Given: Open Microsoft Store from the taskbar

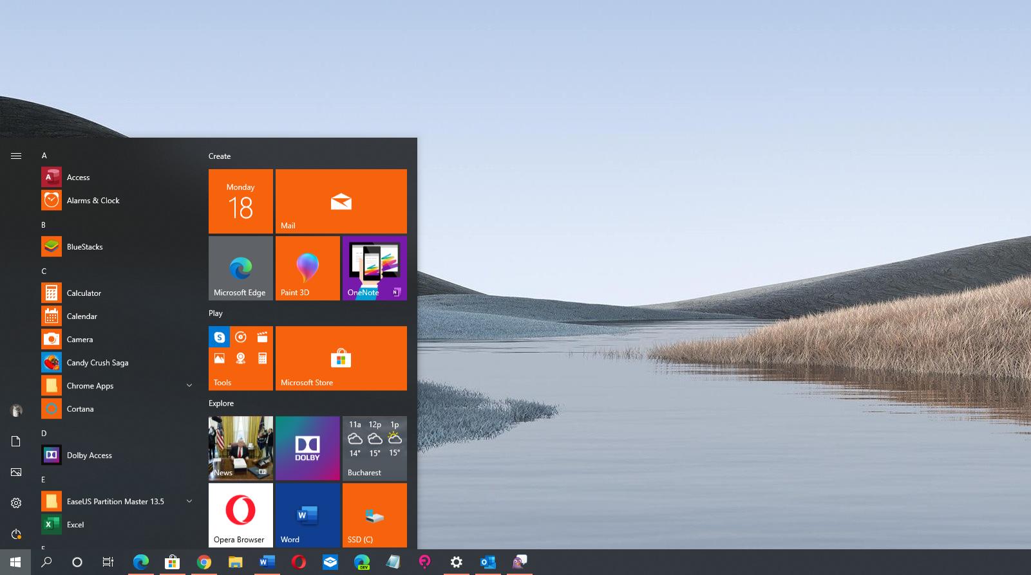Looking at the screenshot, I should 172,562.
